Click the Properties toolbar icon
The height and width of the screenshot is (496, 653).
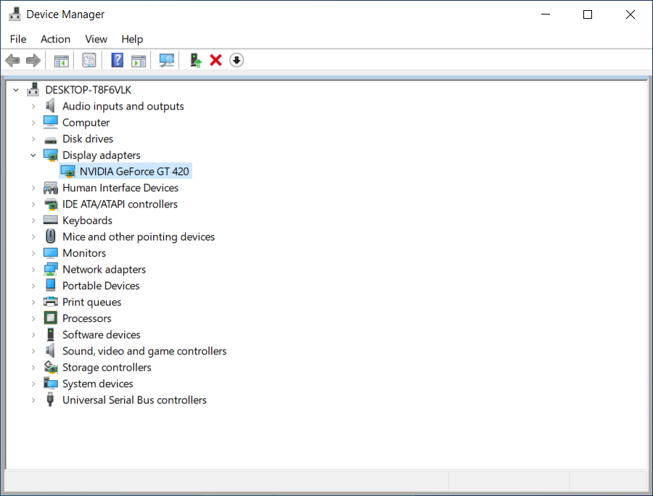[x=89, y=60]
